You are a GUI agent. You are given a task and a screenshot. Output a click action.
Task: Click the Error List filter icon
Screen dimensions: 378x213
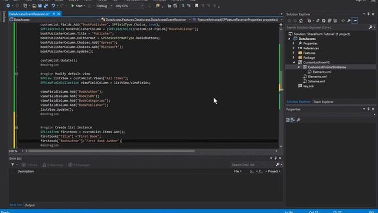coord(12,165)
